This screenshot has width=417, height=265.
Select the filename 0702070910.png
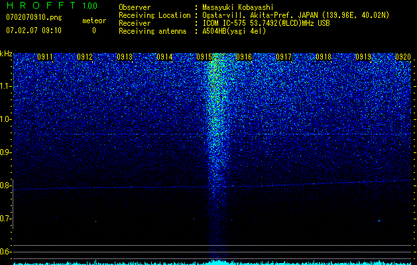(34, 17)
